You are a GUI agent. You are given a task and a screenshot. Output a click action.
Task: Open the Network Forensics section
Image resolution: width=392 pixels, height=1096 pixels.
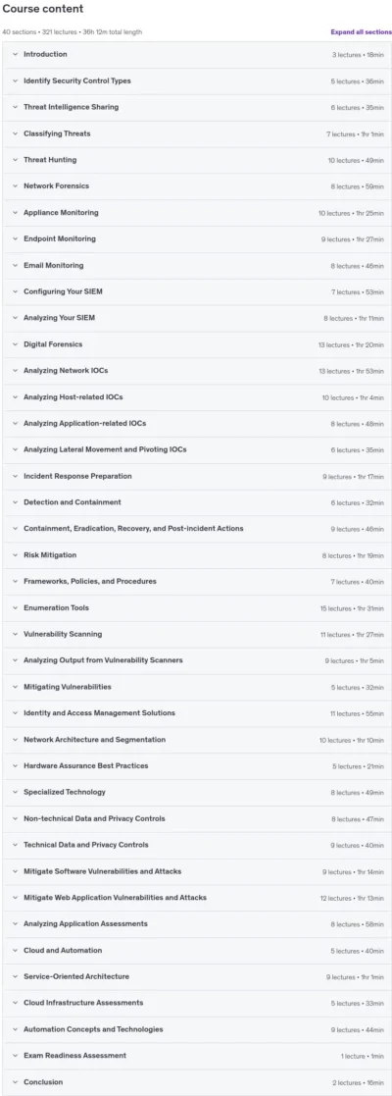pyautogui.click(x=197, y=185)
